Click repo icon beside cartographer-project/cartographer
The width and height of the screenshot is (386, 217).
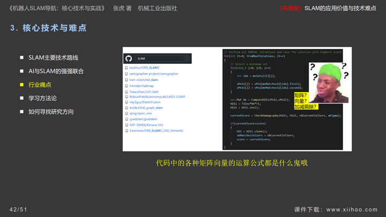click(x=127, y=74)
